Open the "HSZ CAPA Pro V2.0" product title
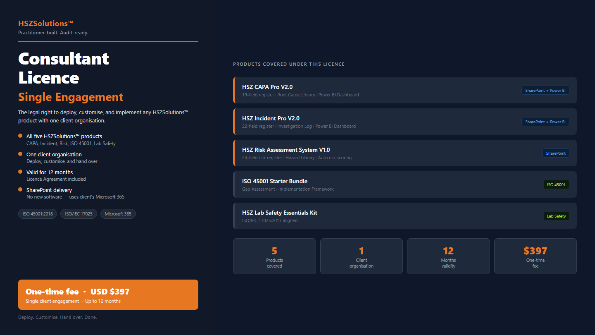Screen dimensions: 595x335 click(x=267, y=87)
